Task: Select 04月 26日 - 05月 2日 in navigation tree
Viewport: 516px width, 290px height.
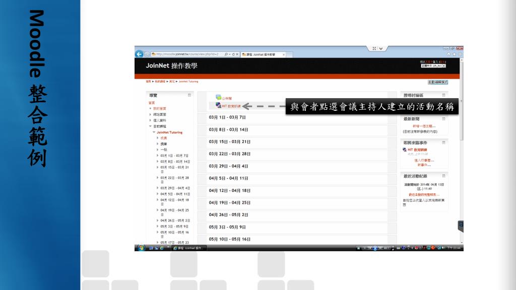Action: pyautogui.click(x=175, y=221)
